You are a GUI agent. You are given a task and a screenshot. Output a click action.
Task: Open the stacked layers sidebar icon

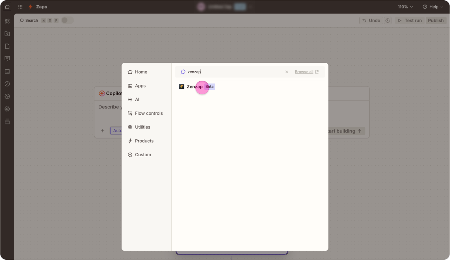tap(7, 121)
